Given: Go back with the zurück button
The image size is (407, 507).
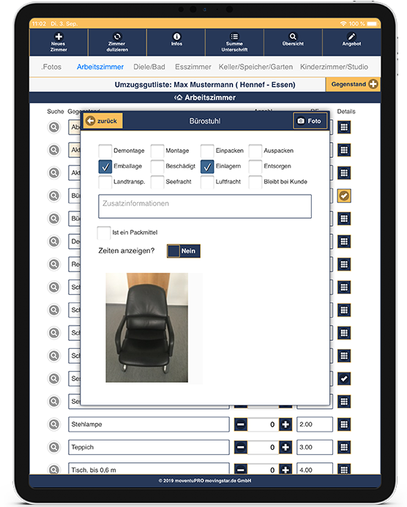Looking at the screenshot, I should coord(103,121).
